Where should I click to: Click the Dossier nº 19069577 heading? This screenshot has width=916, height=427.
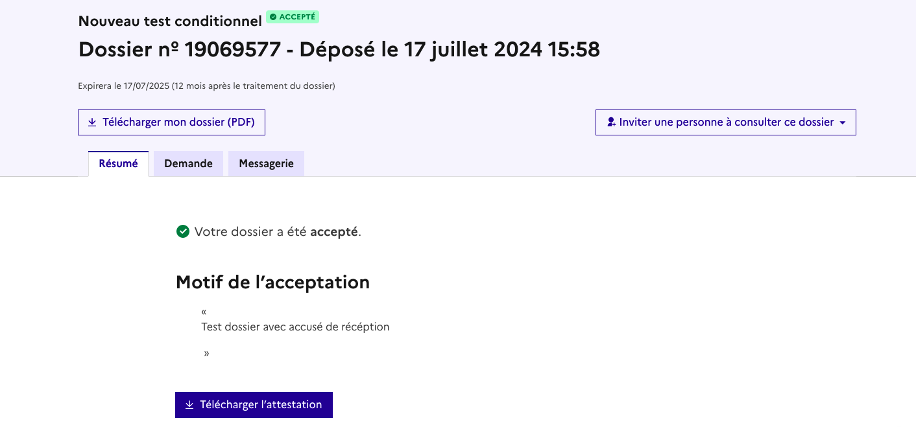pos(339,49)
